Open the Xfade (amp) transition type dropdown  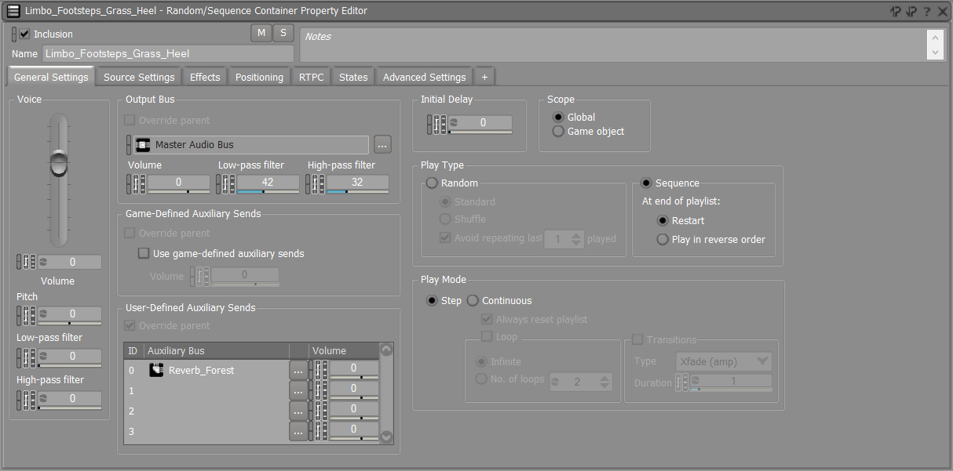tap(724, 361)
